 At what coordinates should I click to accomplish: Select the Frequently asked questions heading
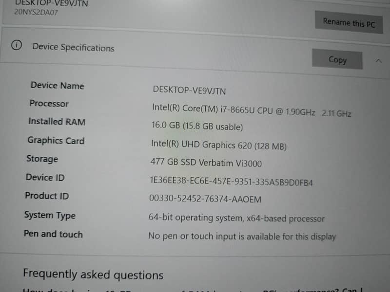pyautogui.click(x=93, y=274)
